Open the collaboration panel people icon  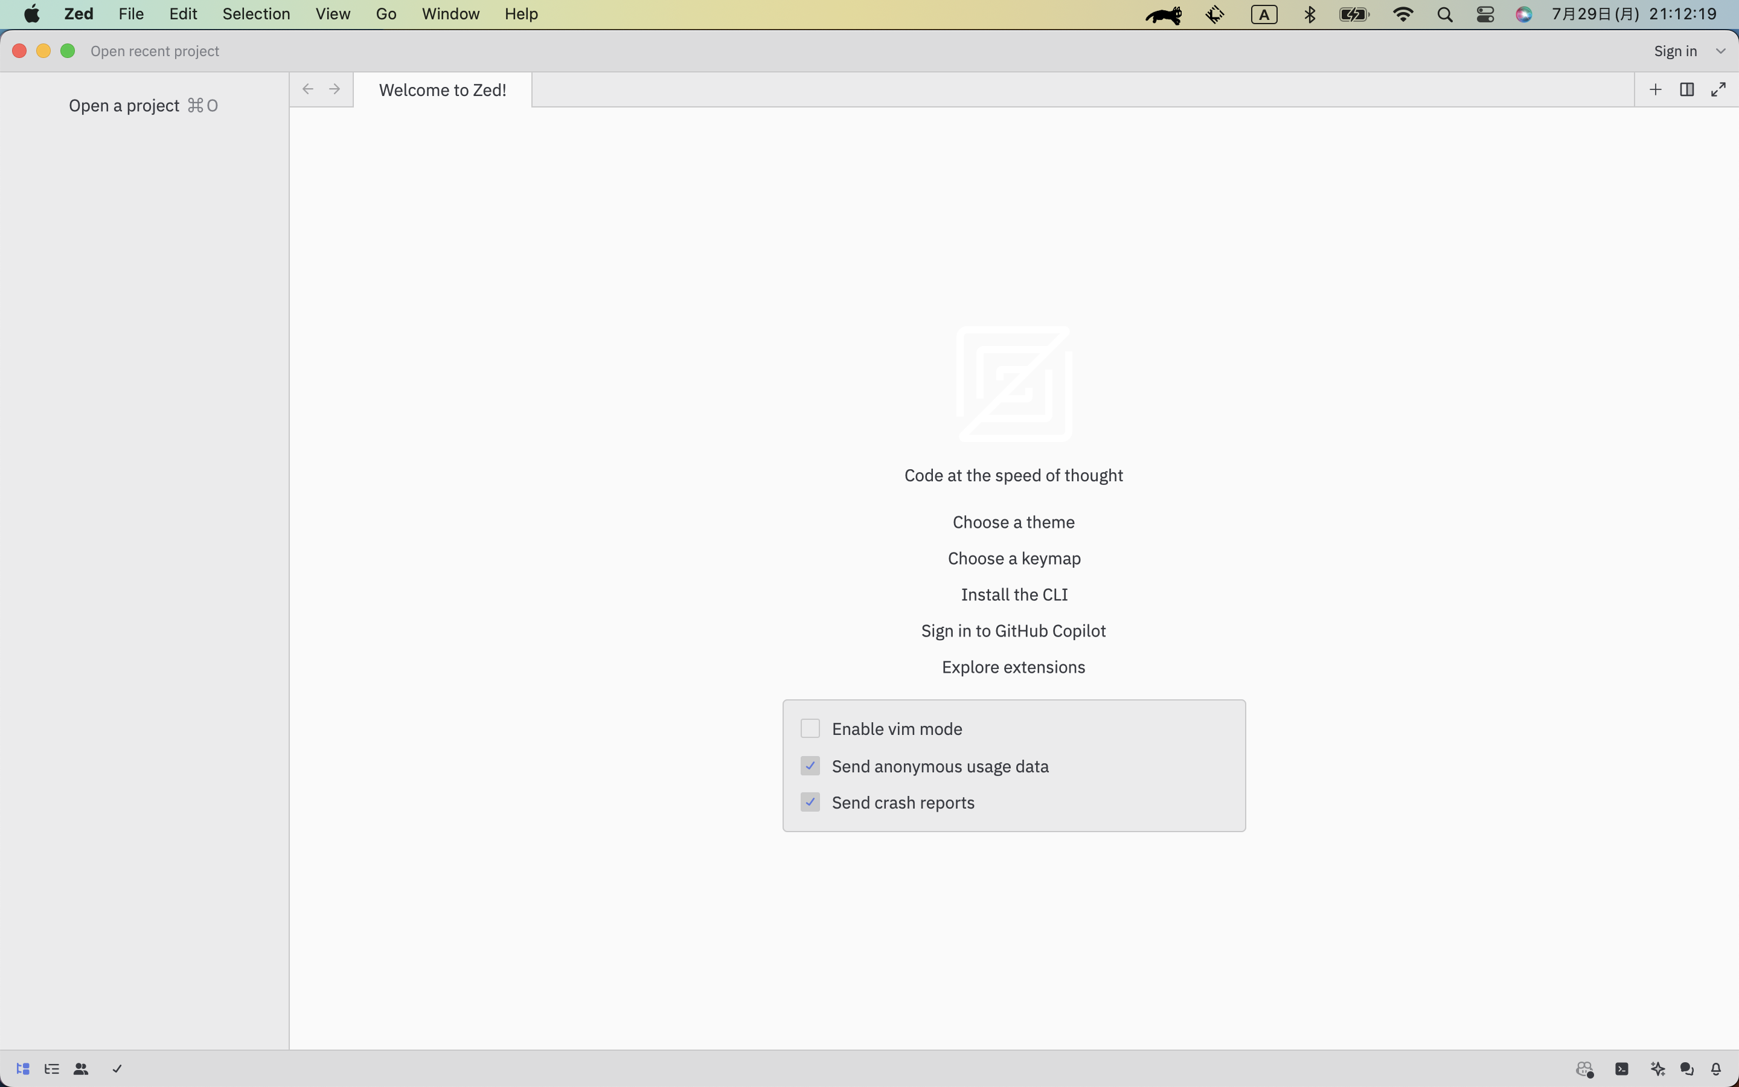(x=81, y=1069)
